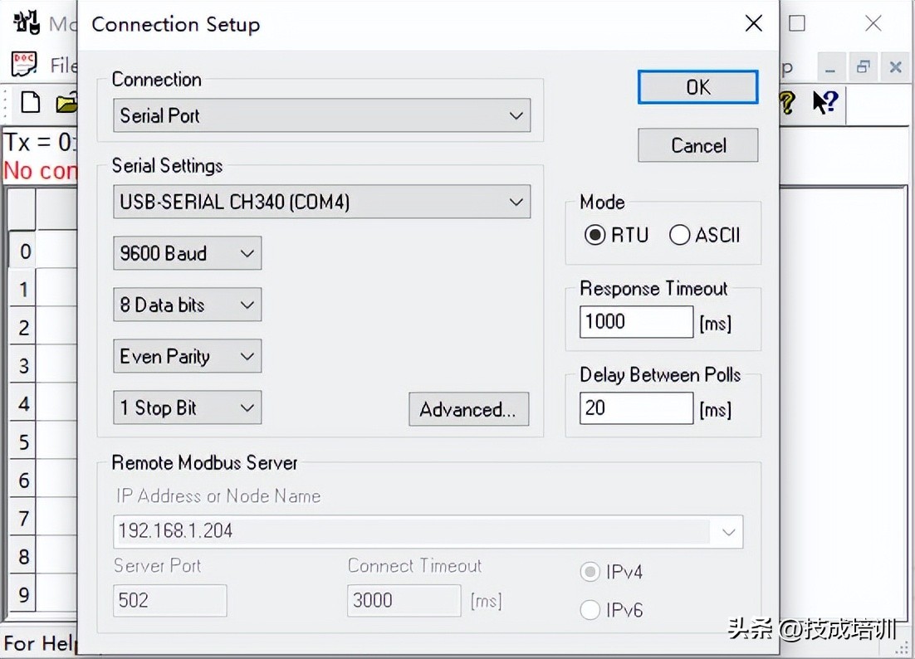
Task: Select ASCII mode
Action: click(680, 235)
